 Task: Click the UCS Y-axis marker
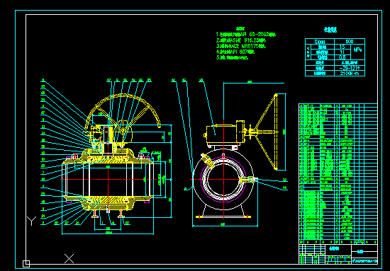tap(32, 221)
